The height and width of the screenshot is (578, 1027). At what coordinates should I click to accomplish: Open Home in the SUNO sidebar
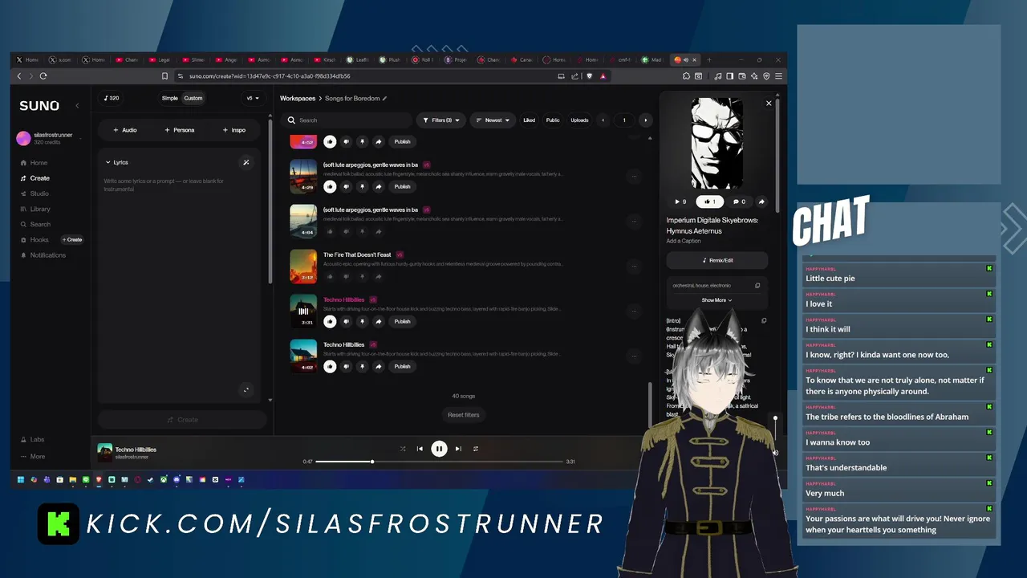[34, 163]
